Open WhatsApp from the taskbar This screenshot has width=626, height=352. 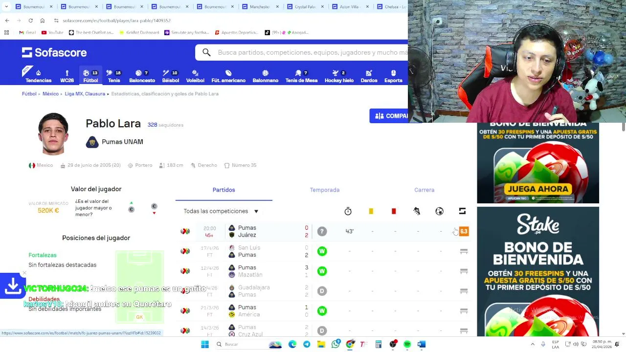(x=335, y=344)
